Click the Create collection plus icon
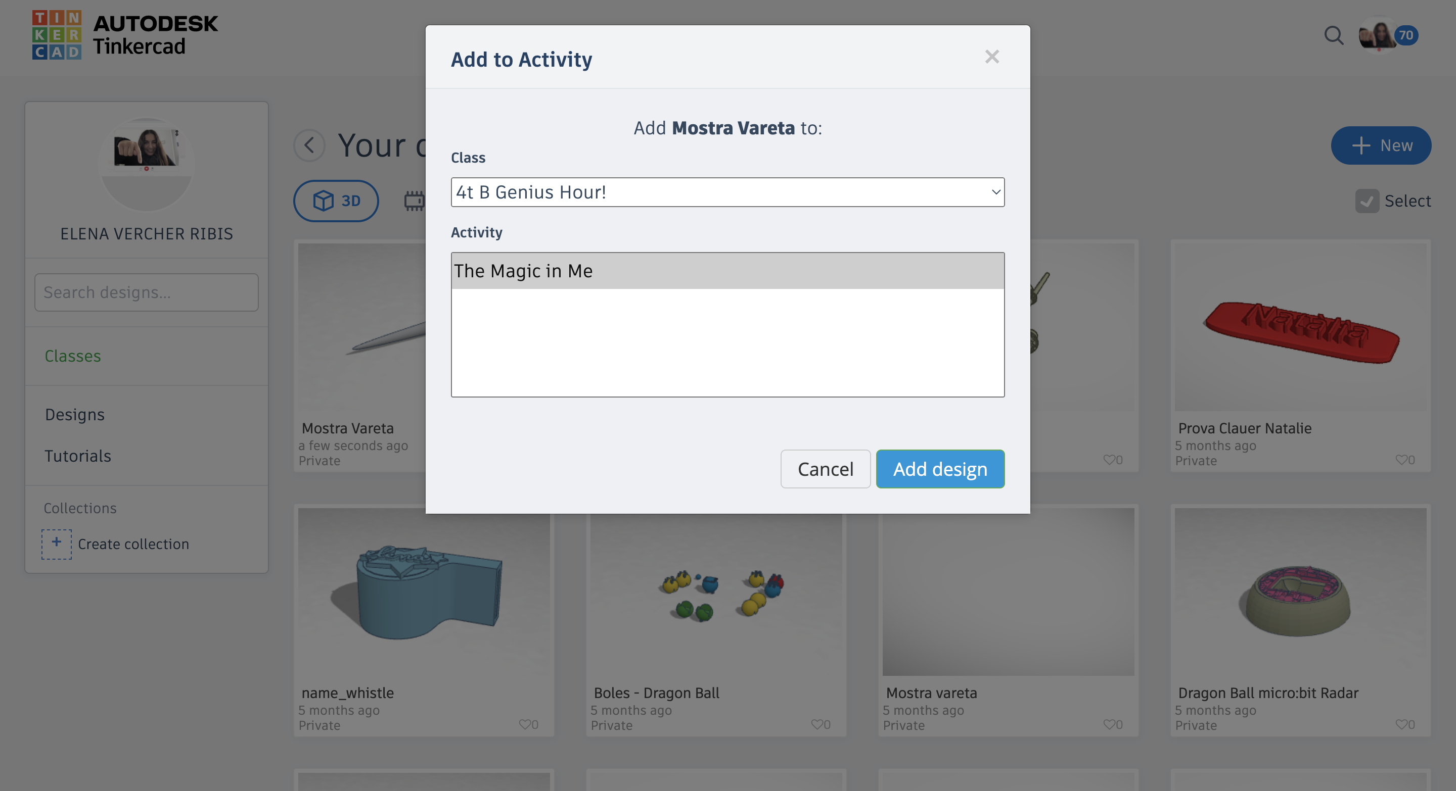The height and width of the screenshot is (791, 1456). point(57,543)
